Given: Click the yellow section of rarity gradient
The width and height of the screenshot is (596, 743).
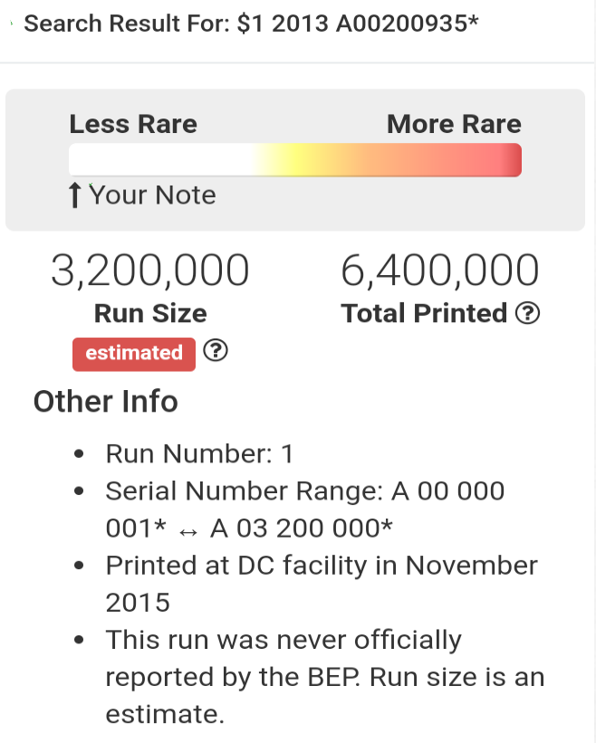Looking at the screenshot, I should point(294,160).
